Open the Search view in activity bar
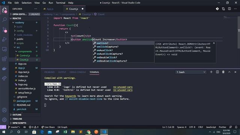 [x=4, y=20]
